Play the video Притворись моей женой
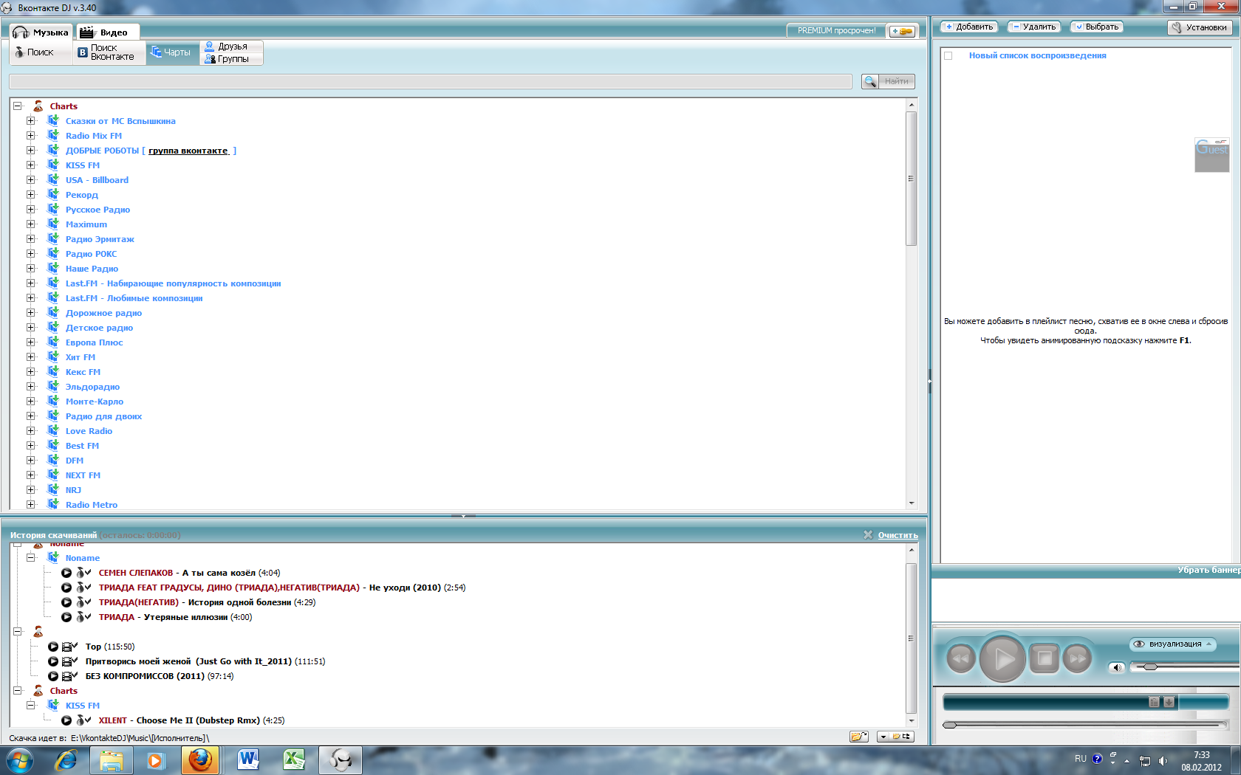This screenshot has height=775, width=1241. (x=53, y=661)
